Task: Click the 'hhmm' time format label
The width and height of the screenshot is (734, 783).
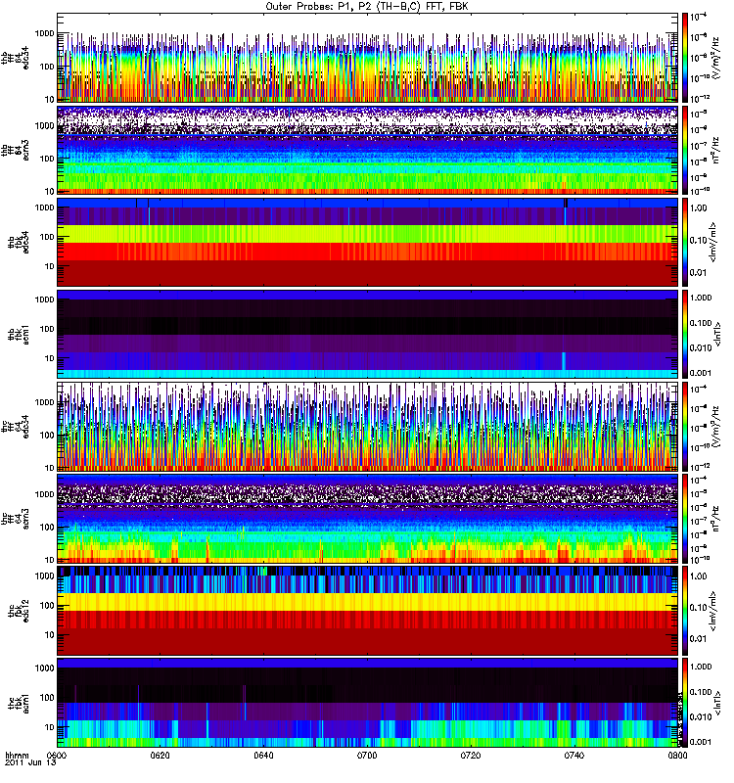Action: [16, 757]
